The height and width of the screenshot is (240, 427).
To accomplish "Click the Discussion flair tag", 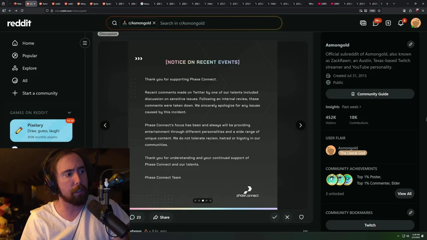I will tap(108, 34).
